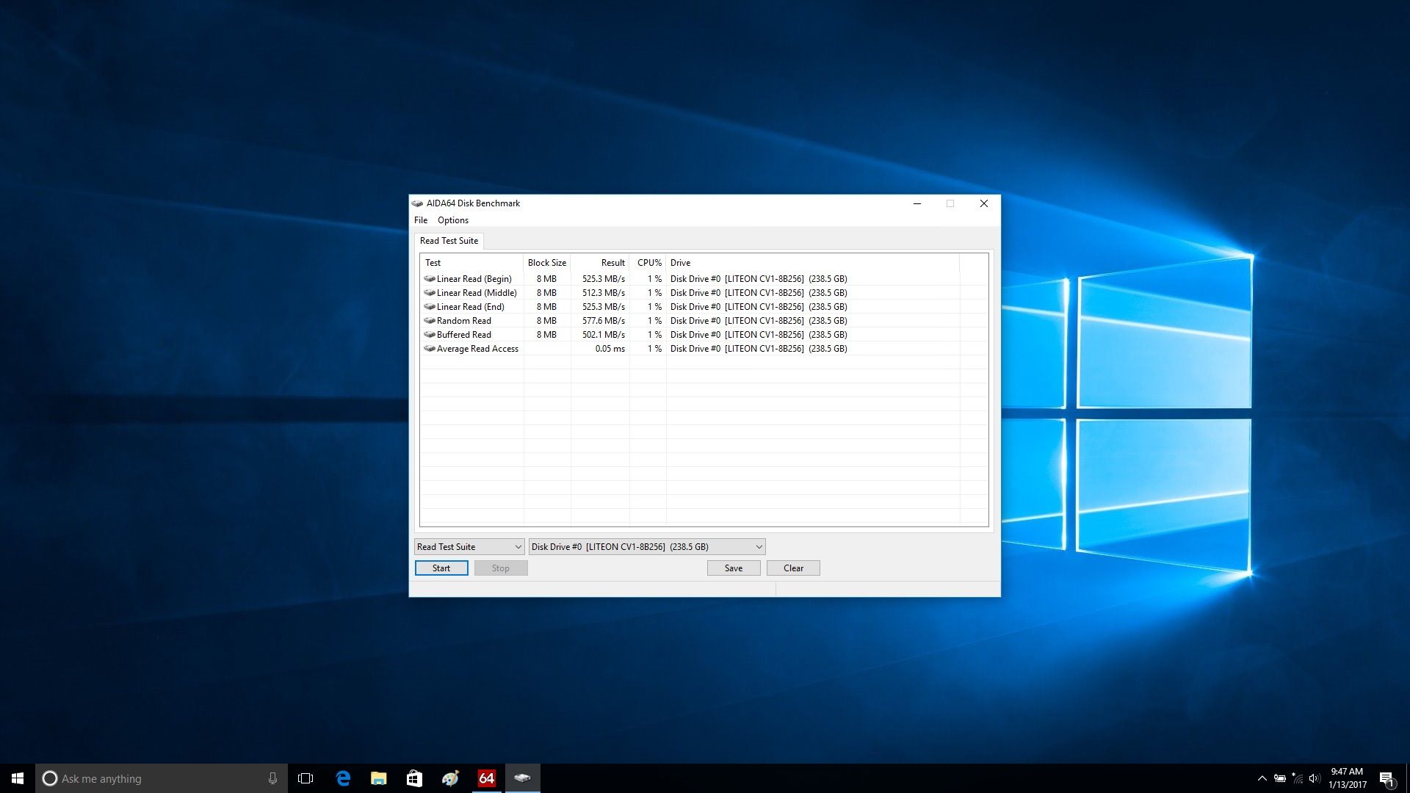Click the Linear Read (End) drive description
Image resolution: width=1410 pixels, height=793 pixels.
point(759,307)
